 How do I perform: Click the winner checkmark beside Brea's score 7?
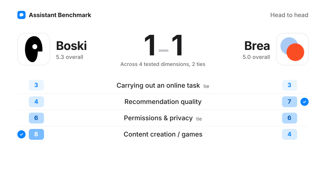coord(305,102)
